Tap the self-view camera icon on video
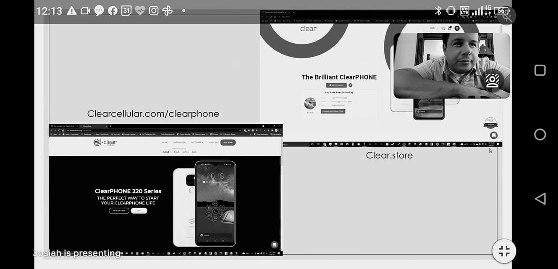Image resolution: width=558 pixels, height=269 pixels. pyautogui.click(x=492, y=81)
